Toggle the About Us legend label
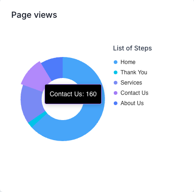 [x=132, y=103]
